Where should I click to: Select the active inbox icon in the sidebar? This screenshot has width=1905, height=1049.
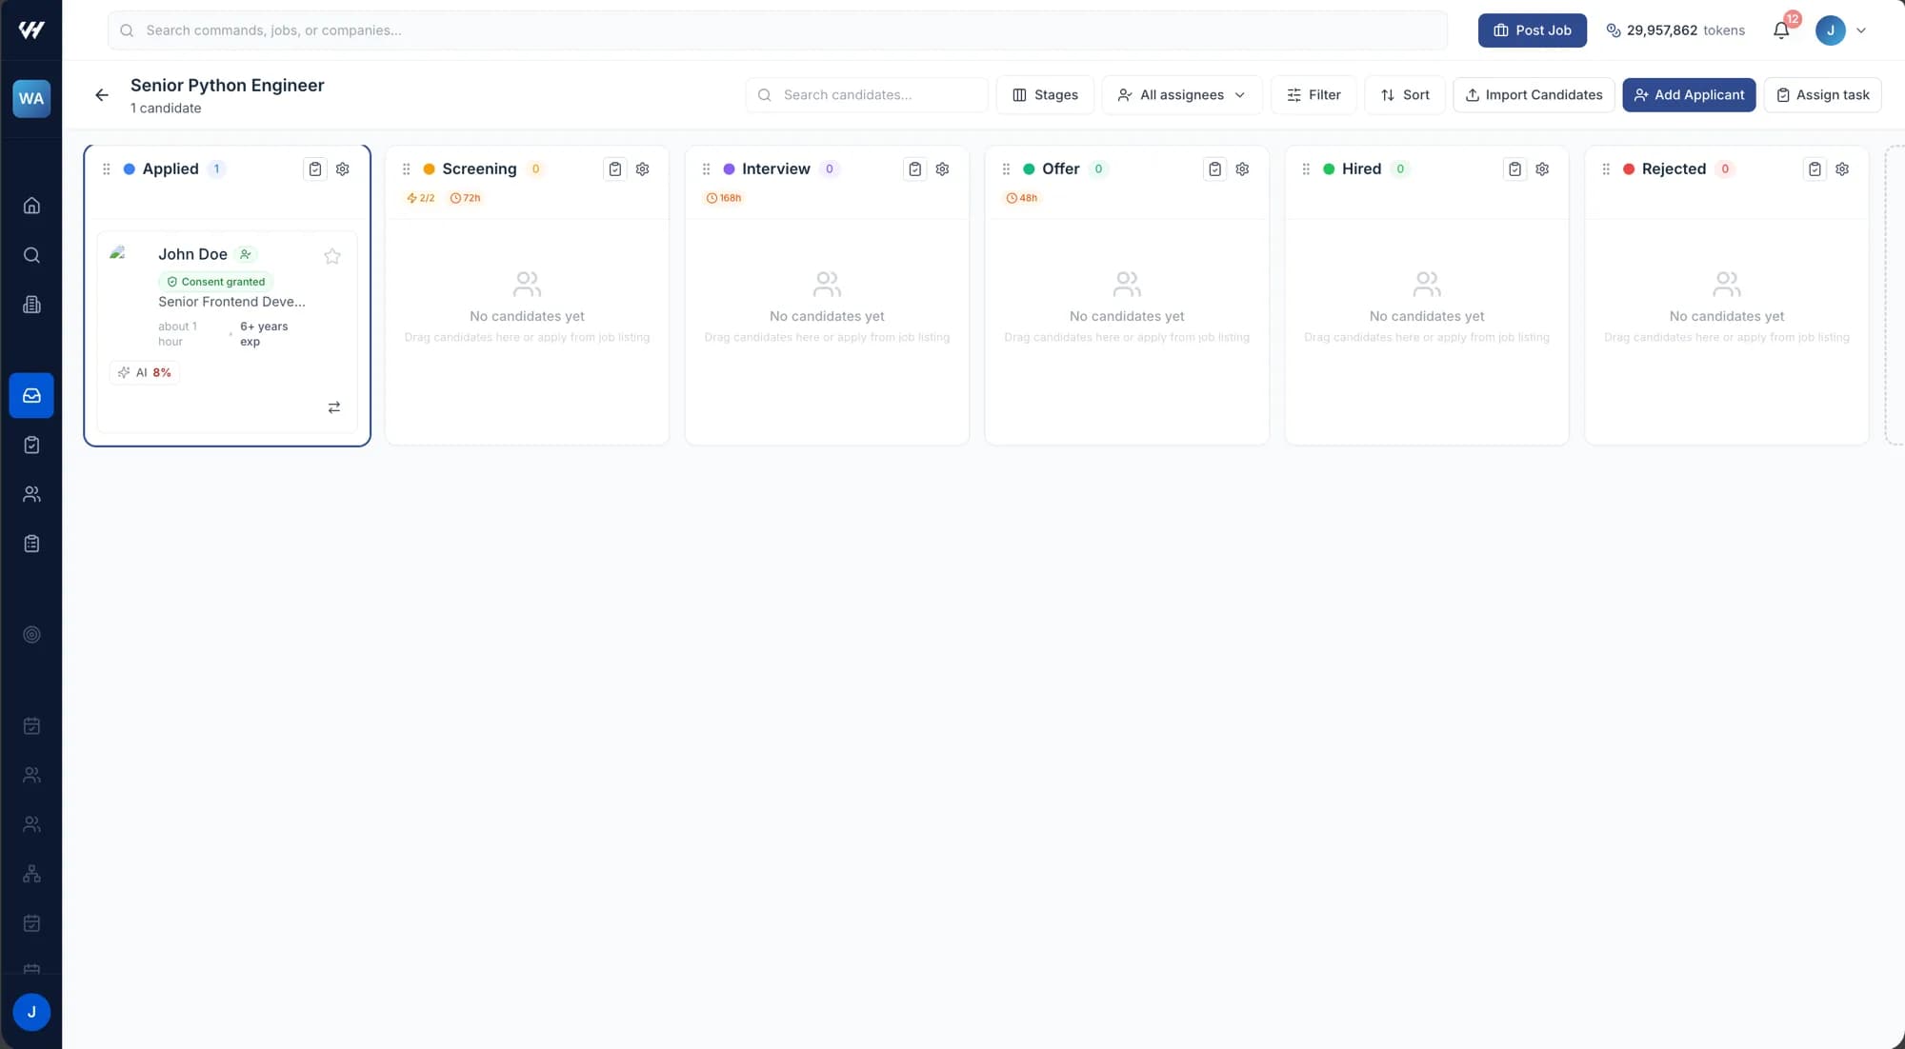point(31,395)
